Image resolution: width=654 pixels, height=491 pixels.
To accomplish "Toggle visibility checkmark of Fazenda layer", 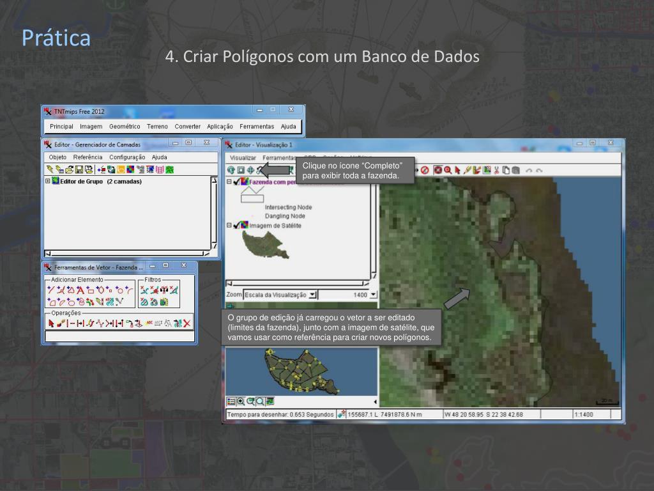I will click(237, 182).
